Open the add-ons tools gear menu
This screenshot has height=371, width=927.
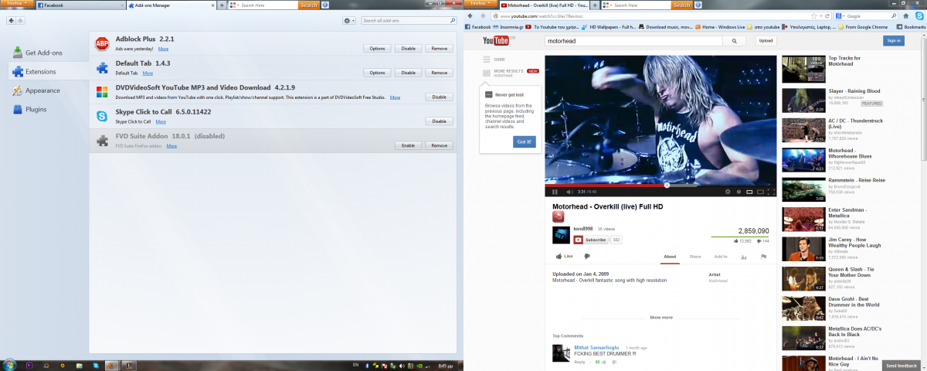coord(349,20)
